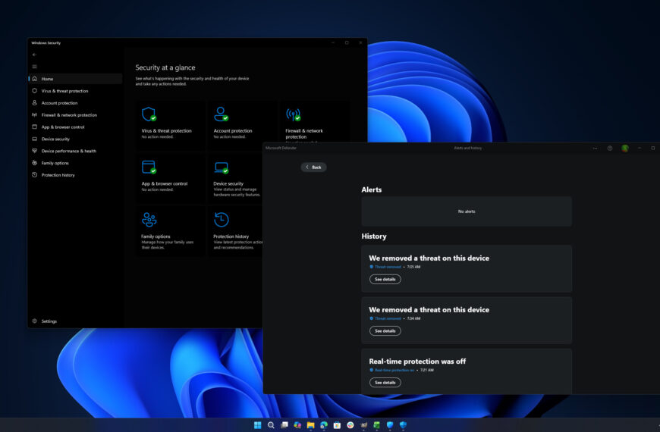The width and height of the screenshot is (660, 432).
Task: Open the account avatar in Microsoft Defender
Action: [625, 148]
